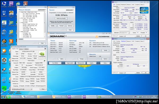
Task: Collapse the CPU Tests tree node
Action: [20, 18]
